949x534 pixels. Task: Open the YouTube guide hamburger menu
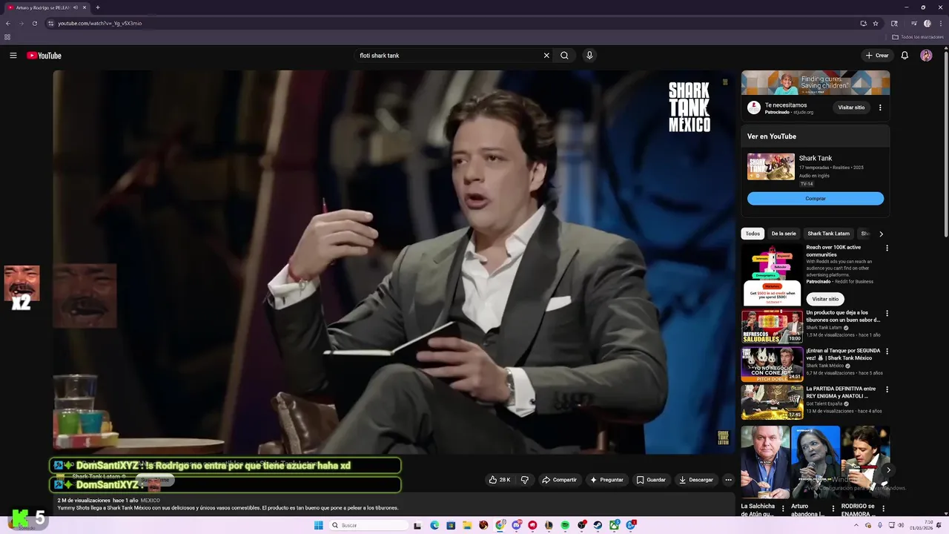(13, 56)
